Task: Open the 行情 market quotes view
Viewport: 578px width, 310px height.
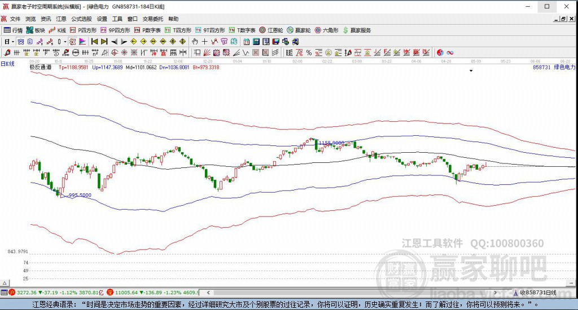Action: click(x=14, y=30)
